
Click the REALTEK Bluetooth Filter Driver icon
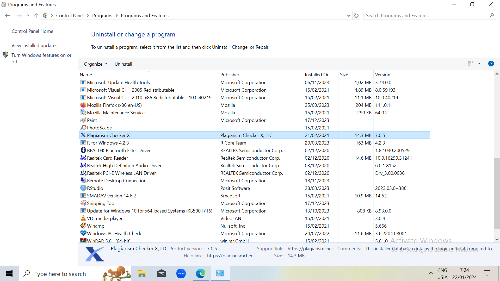[x=83, y=150]
